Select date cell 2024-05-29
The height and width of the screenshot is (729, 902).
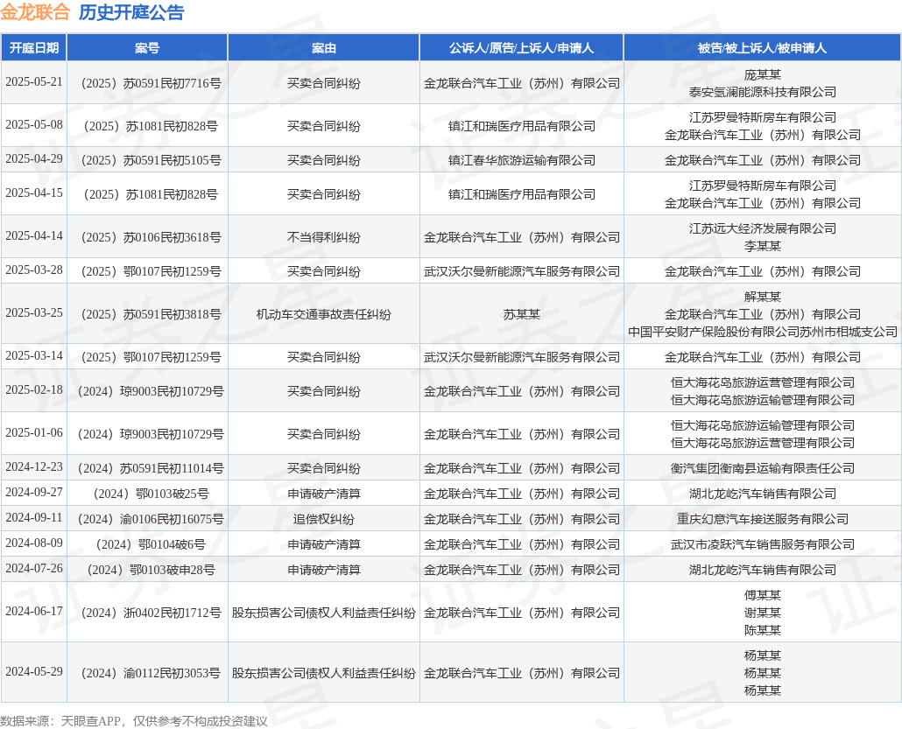click(34, 671)
